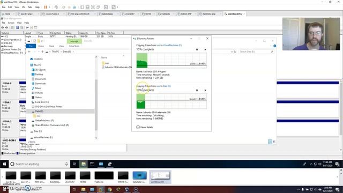Open the Data (E:) destination link
Screen dimensions: 343x193
(167, 86)
